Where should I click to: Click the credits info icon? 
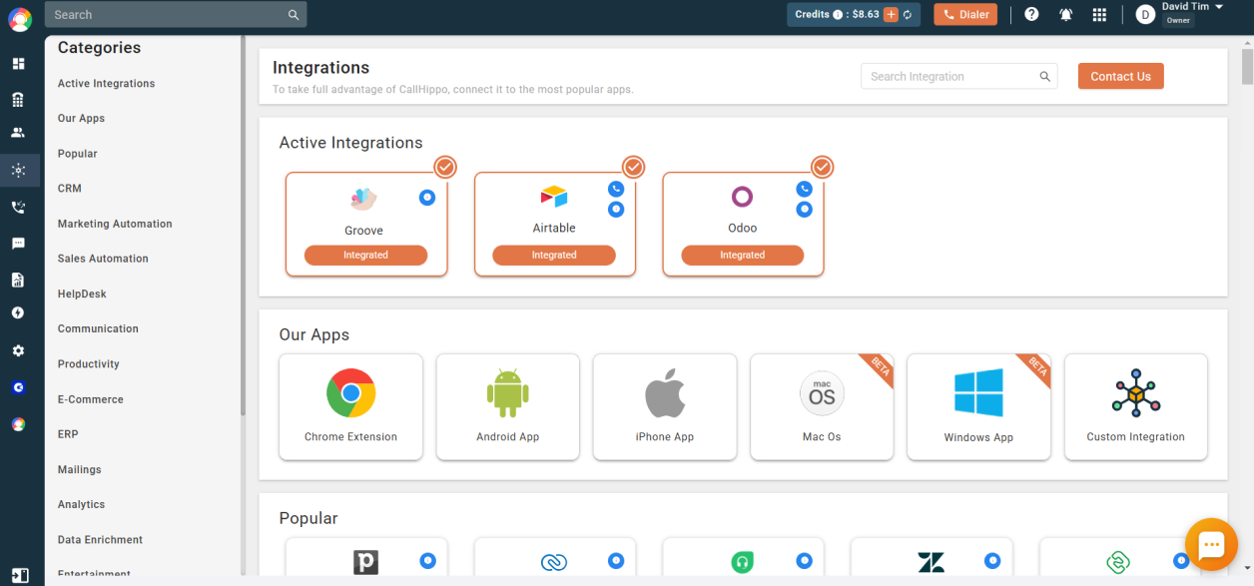pos(838,15)
